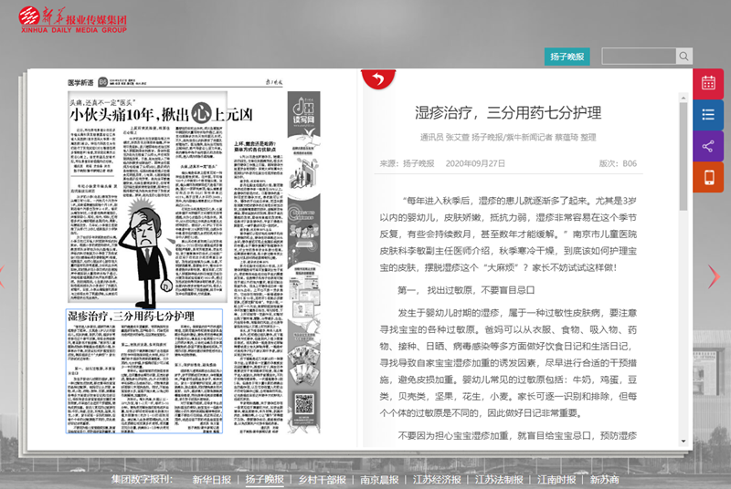Open the calendar date picker icon
This screenshot has width=731, height=489.
pyautogui.click(x=708, y=83)
